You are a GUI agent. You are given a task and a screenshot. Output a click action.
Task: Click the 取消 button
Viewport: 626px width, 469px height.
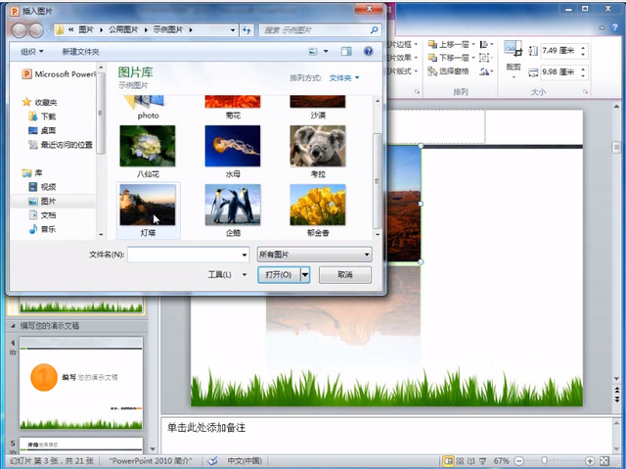pos(344,275)
